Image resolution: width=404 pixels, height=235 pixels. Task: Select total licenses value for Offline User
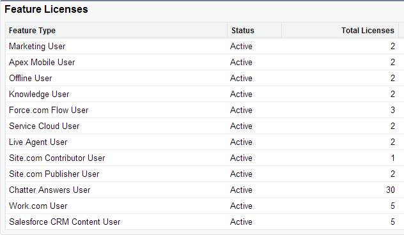point(392,79)
